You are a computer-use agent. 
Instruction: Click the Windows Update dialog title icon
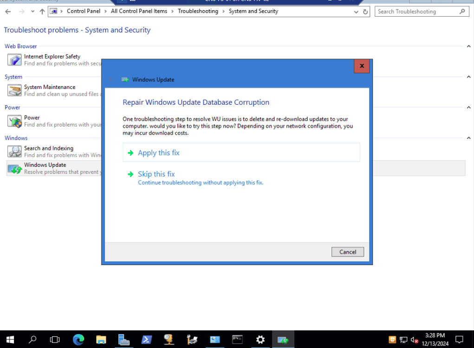[125, 80]
